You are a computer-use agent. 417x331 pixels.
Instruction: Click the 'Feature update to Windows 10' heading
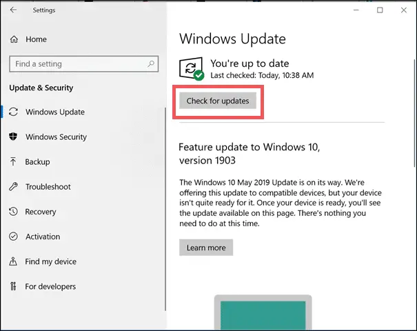coord(250,154)
